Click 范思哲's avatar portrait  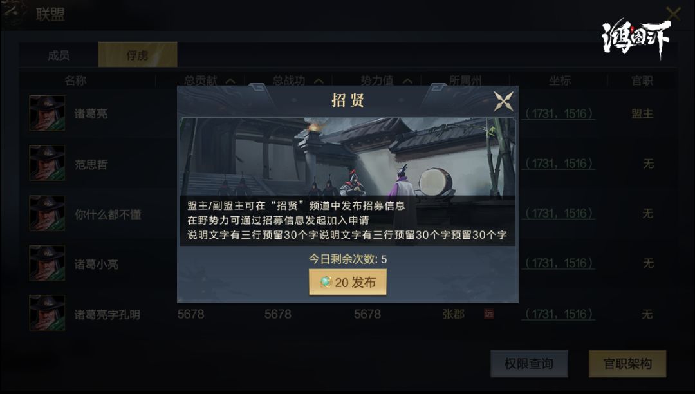(47, 163)
